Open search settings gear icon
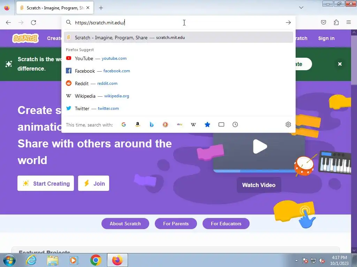This screenshot has width=357, height=267. [x=288, y=124]
